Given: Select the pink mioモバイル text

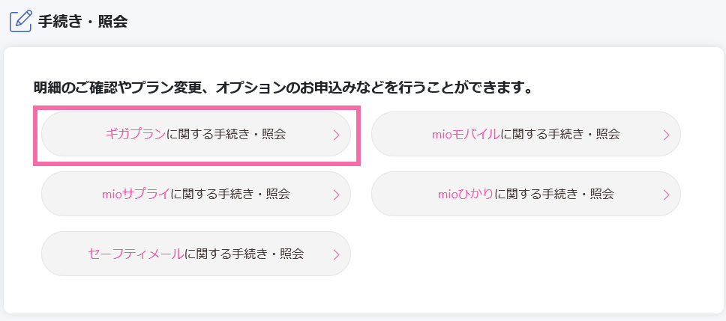Looking at the screenshot, I should click(x=466, y=135).
